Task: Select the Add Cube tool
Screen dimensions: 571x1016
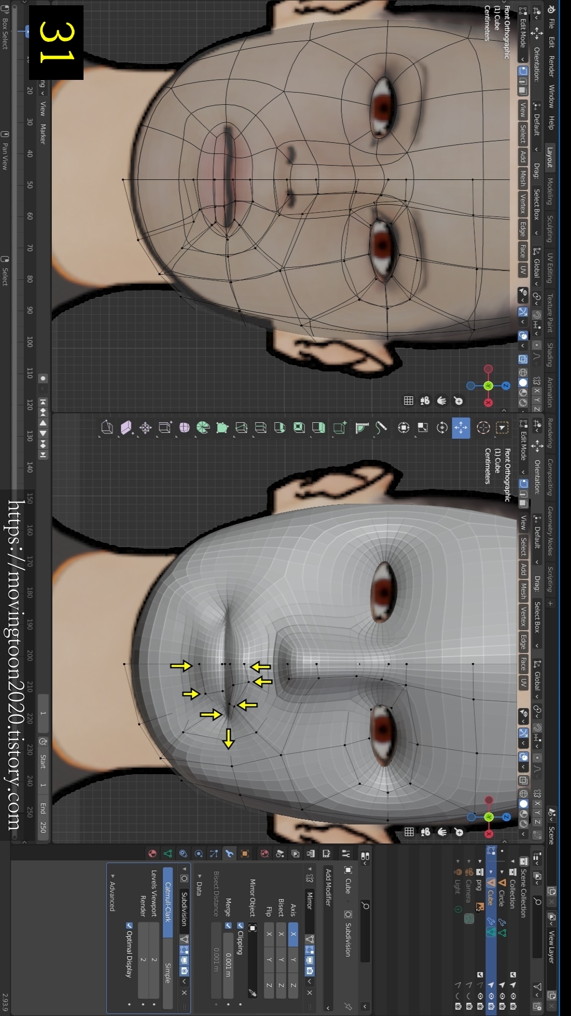Action: click(339, 428)
